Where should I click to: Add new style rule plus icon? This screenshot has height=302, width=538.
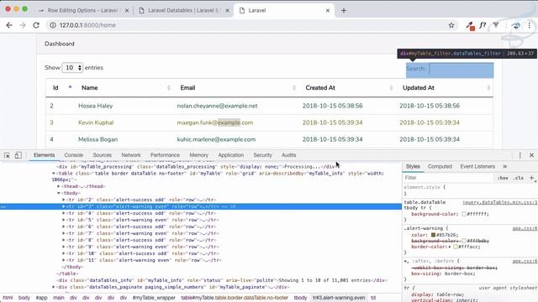(x=532, y=178)
